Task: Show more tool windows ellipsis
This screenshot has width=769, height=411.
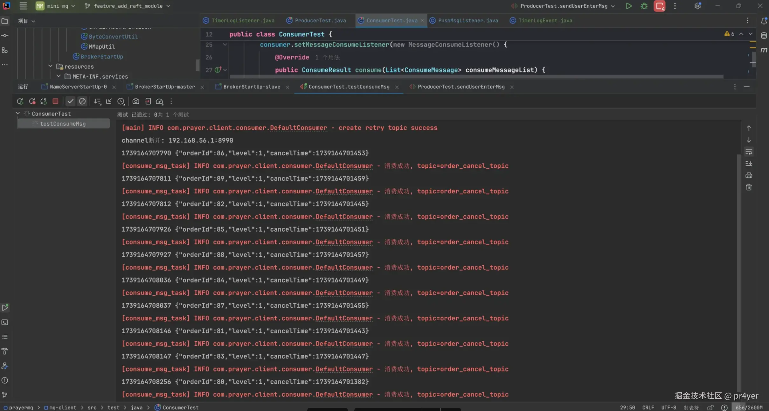Action: click(x=5, y=65)
